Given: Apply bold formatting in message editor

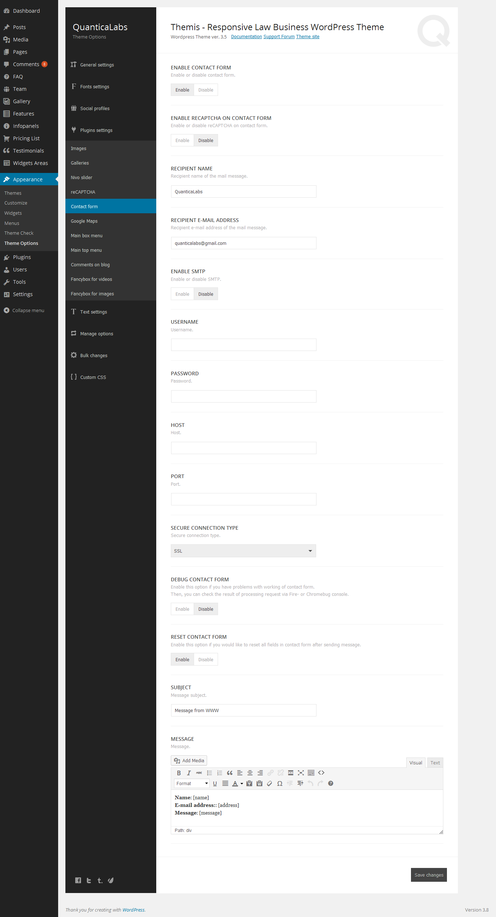Looking at the screenshot, I should [179, 773].
